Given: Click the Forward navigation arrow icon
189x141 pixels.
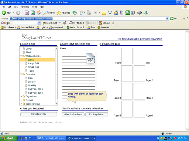Looking at the screenshot, I should [x=18, y=12].
